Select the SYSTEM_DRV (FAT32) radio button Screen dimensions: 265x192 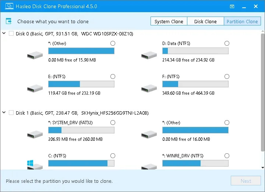(x=113, y=122)
